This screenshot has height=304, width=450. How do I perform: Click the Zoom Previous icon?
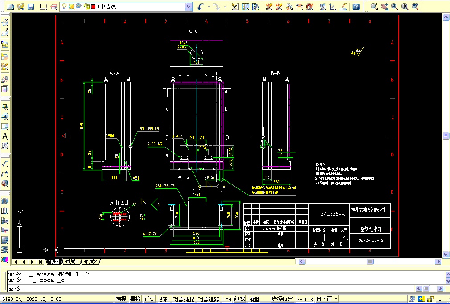415,7
